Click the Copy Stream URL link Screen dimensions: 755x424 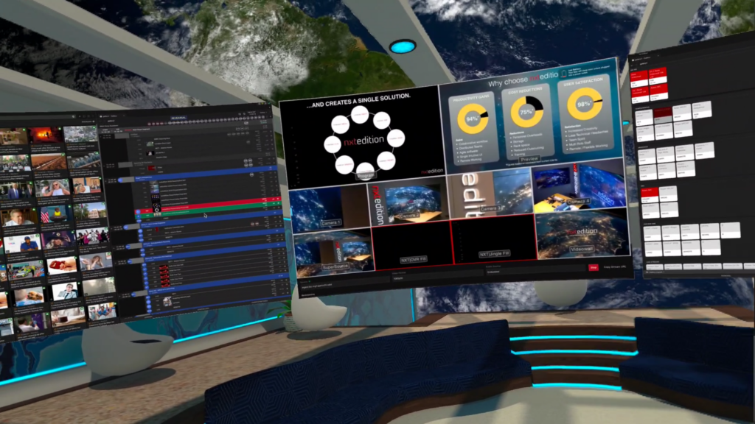[x=615, y=266]
